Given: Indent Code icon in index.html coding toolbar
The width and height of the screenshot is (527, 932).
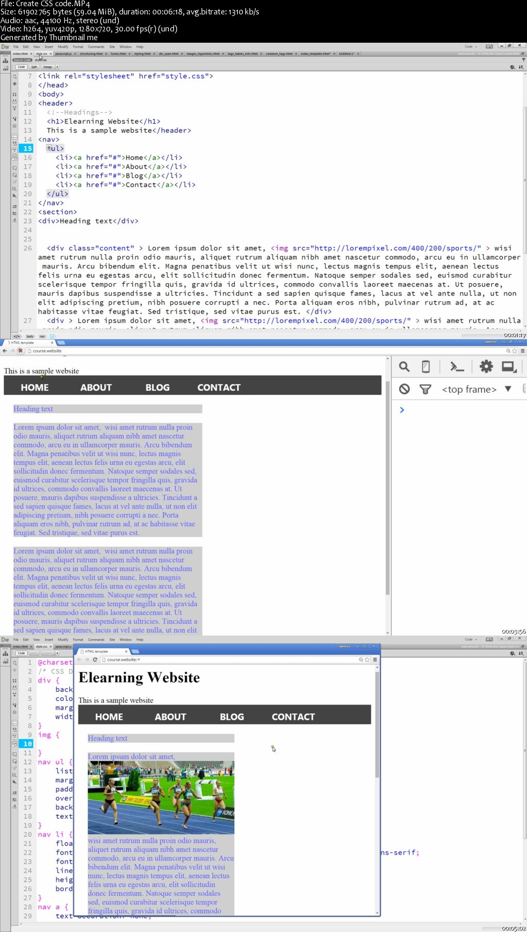Looking at the screenshot, I should (x=14, y=206).
